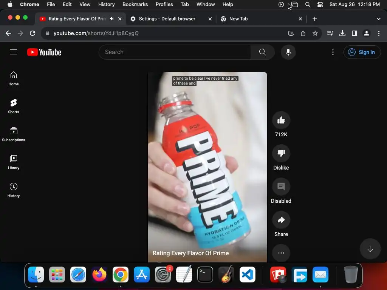Reload the current page
Screen dimensions: 387x290
[33, 33]
